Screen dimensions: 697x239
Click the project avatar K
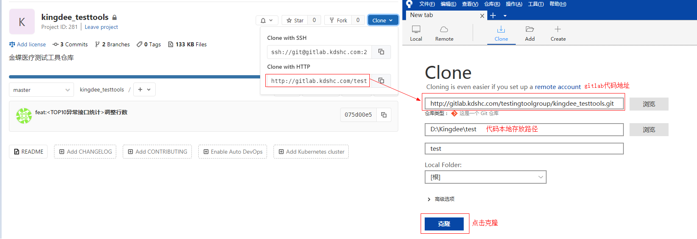point(22,22)
